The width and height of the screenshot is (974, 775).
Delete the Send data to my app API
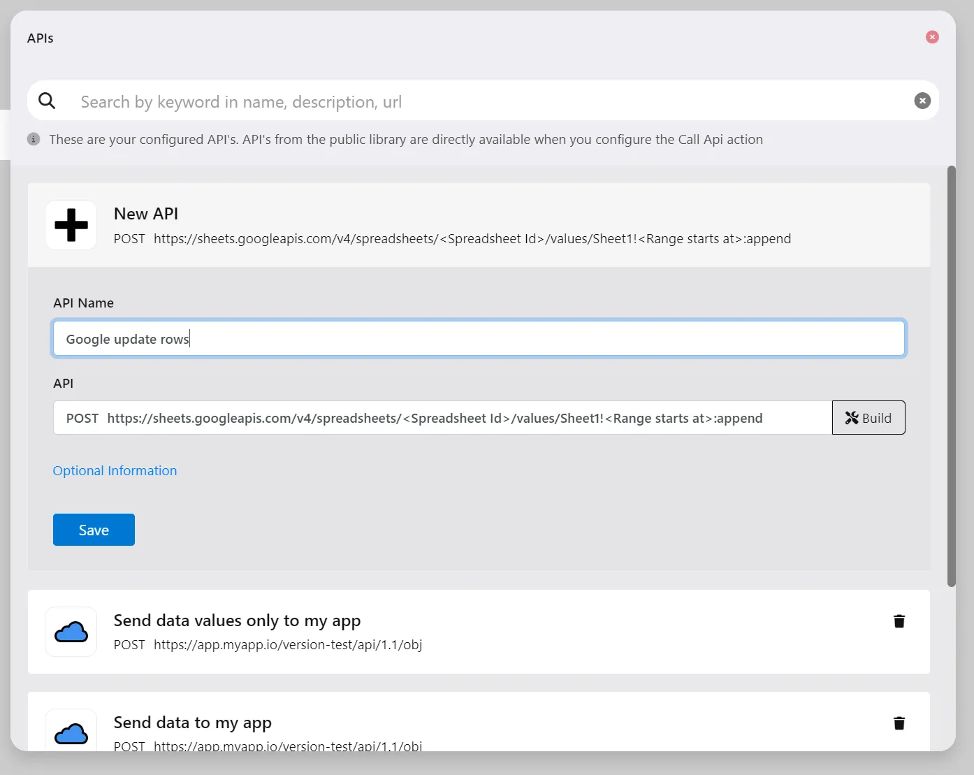[x=899, y=723]
